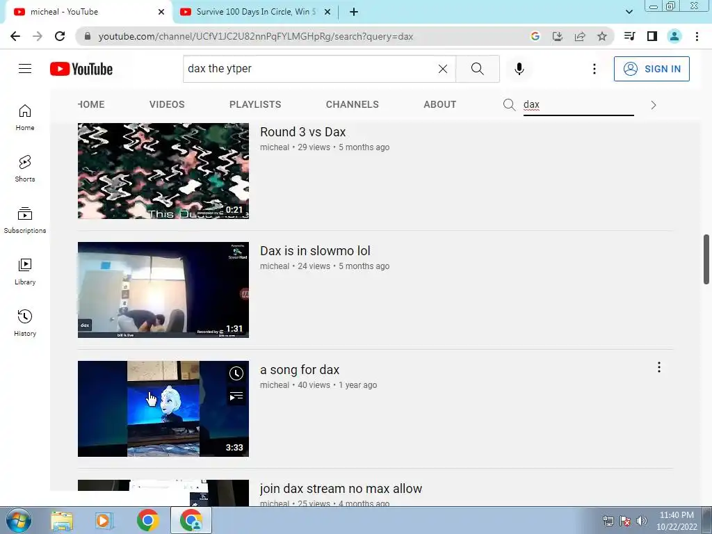The height and width of the screenshot is (534, 712).
Task: Open Subscriptions in the sidebar
Action: pyautogui.click(x=25, y=220)
